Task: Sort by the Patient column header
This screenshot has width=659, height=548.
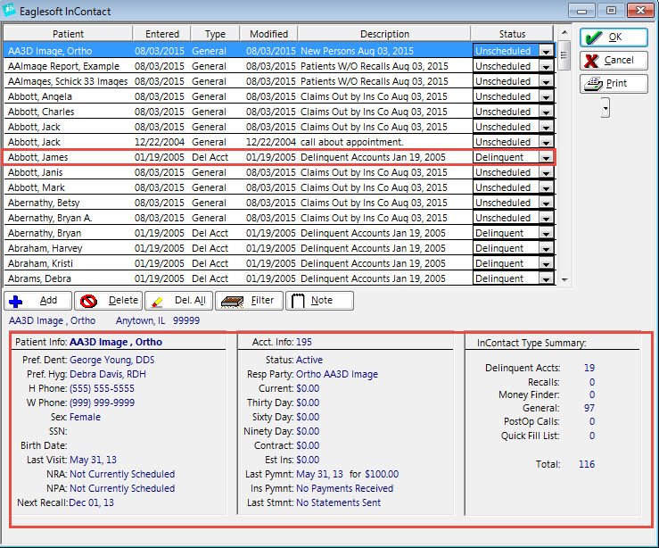Action: pos(68,34)
